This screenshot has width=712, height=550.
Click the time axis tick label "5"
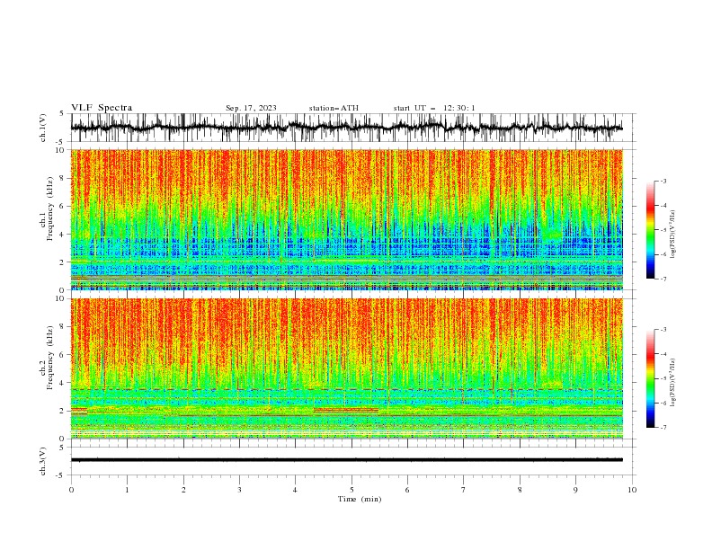point(352,490)
